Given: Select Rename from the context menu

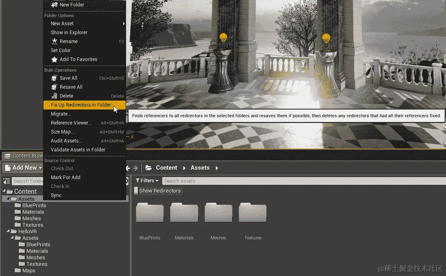Looking at the screenshot, I should (x=85, y=42).
